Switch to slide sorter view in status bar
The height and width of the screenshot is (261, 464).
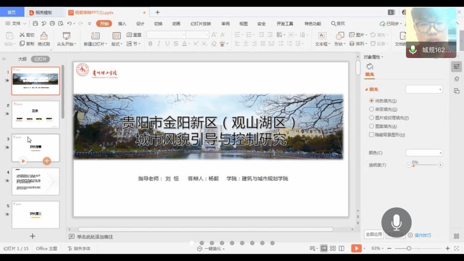coord(333,248)
